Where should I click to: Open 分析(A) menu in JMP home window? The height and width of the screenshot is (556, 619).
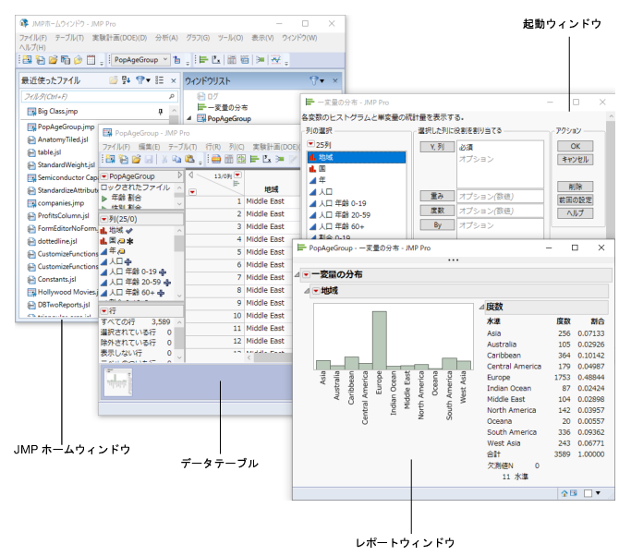(x=166, y=38)
